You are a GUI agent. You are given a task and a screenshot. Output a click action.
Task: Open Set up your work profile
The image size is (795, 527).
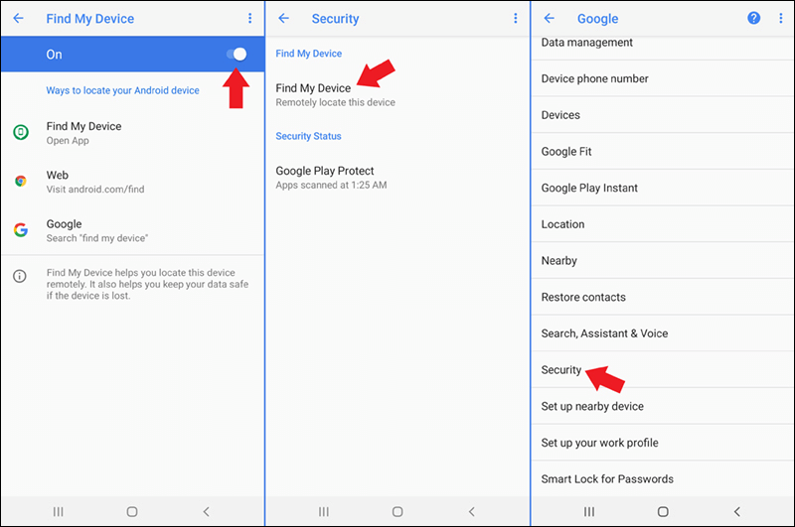pos(663,443)
